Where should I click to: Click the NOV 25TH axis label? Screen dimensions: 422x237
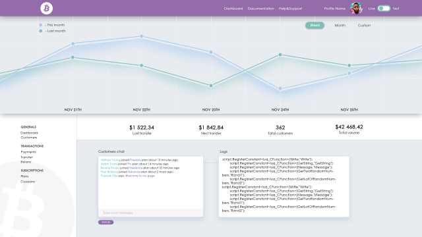pyautogui.click(x=349, y=110)
